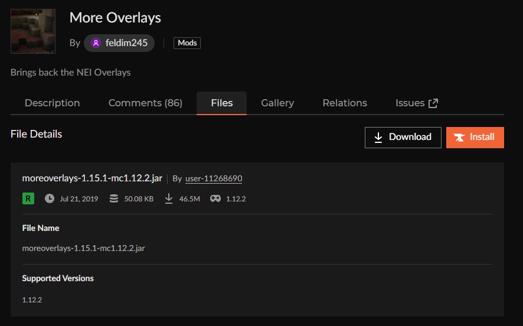The height and width of the screenshot is (326, 523).
Task: Click the purple user avatar icon
Action: (x=96, y=43)
